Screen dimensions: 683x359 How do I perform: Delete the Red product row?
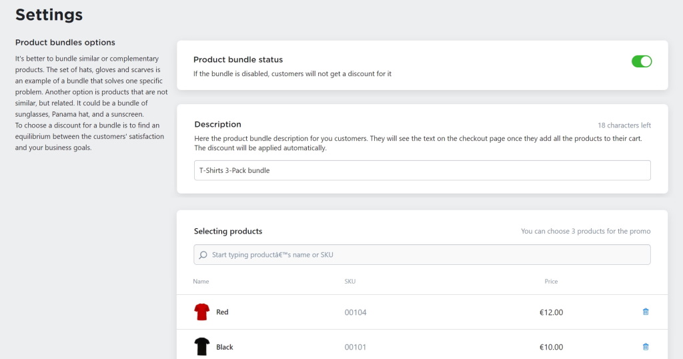pos(646,312)
